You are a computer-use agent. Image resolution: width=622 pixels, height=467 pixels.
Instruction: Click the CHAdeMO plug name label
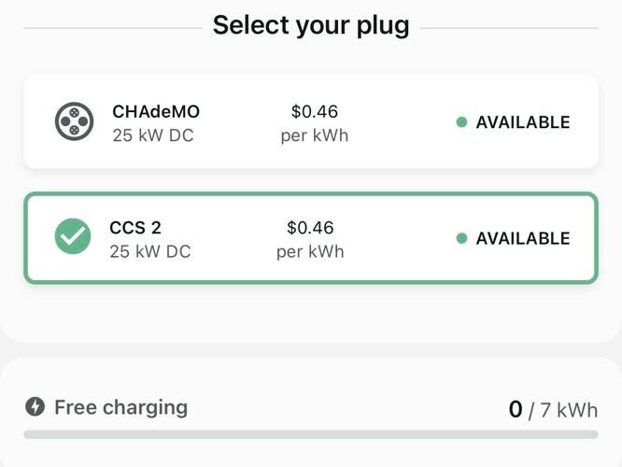[156, 111]
